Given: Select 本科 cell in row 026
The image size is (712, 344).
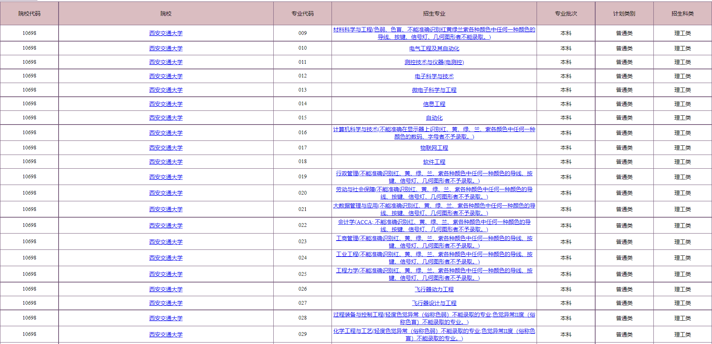Looking at the screenshot, I should (x=566, y=290).
